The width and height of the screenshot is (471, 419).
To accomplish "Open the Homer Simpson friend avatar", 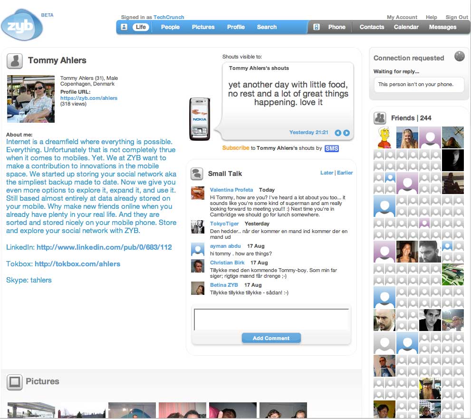I will click(384, 137).
